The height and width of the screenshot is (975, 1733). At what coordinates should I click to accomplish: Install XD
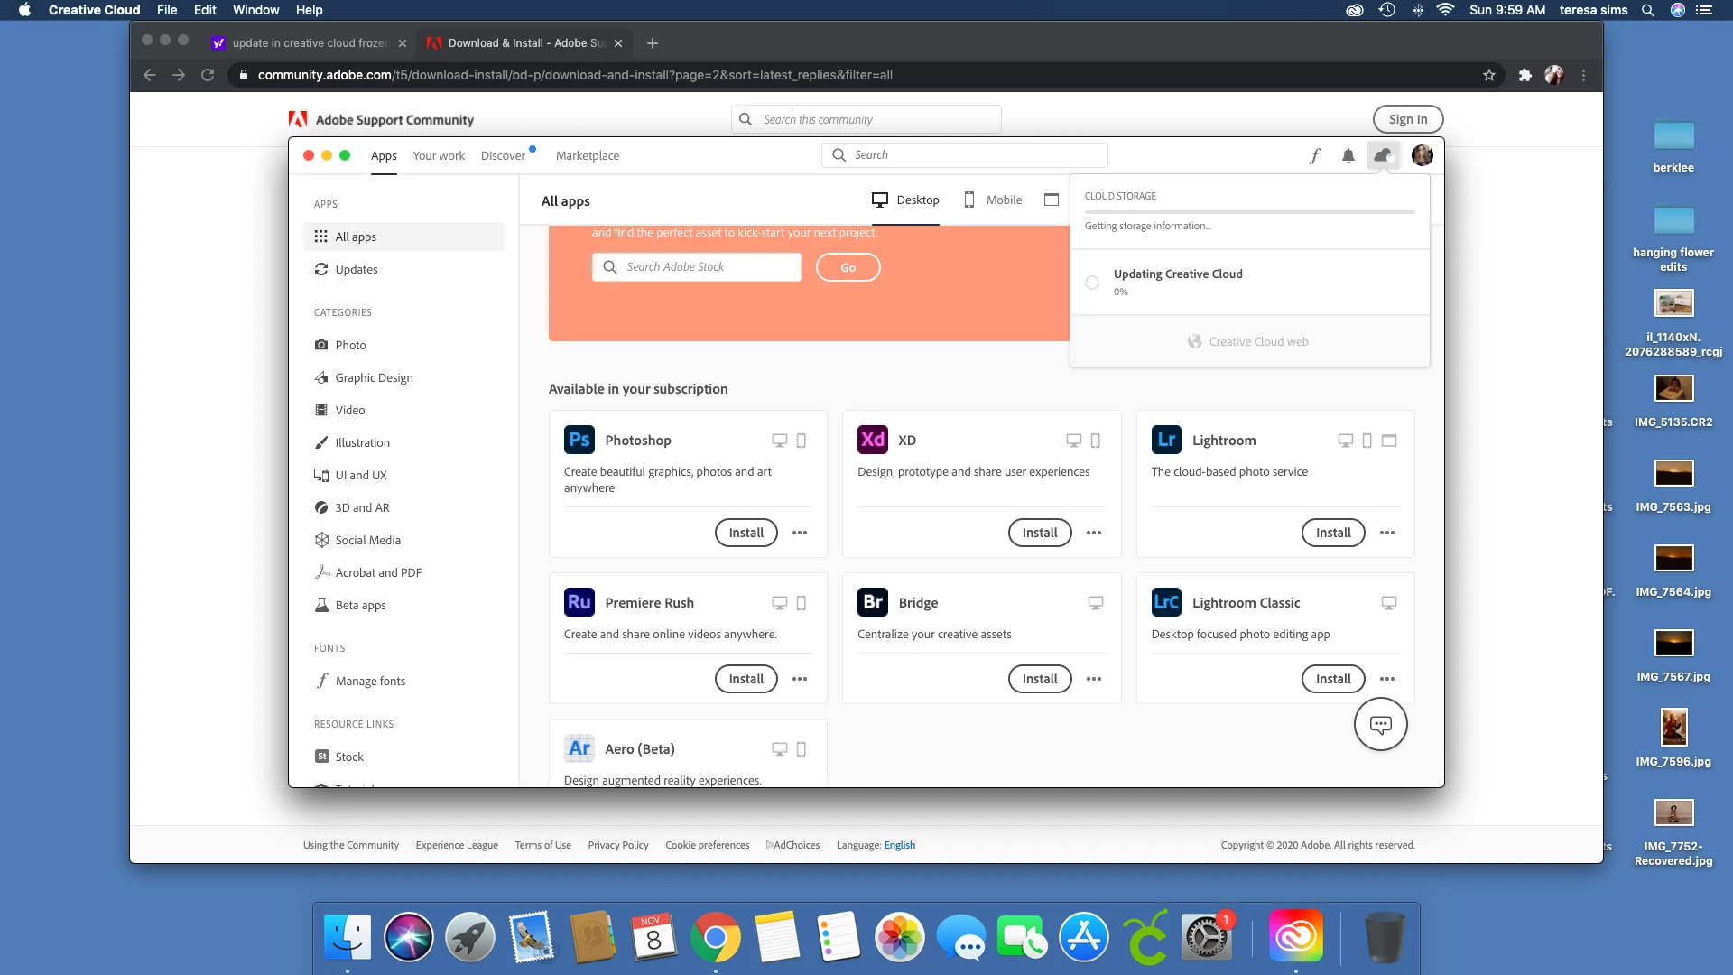[x=1040, y=533]
